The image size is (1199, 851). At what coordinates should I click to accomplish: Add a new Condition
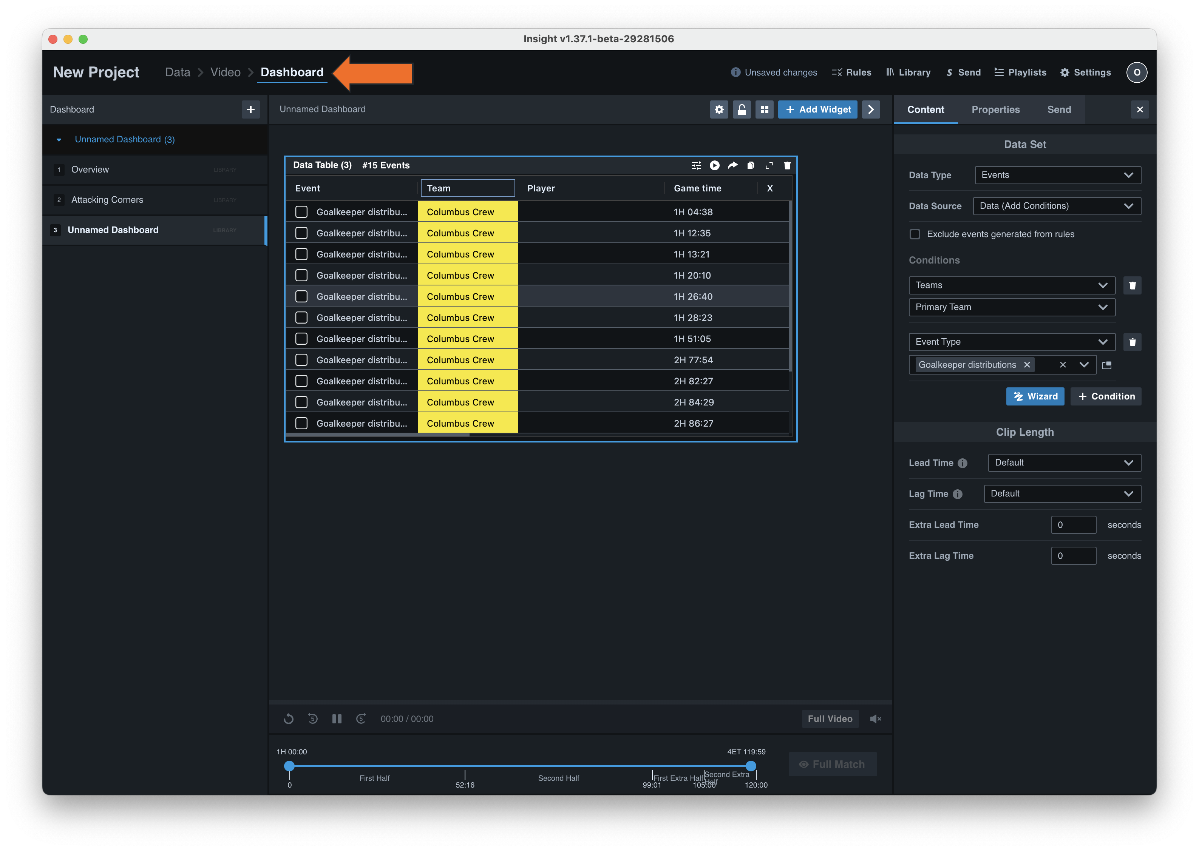(1106, 397)
